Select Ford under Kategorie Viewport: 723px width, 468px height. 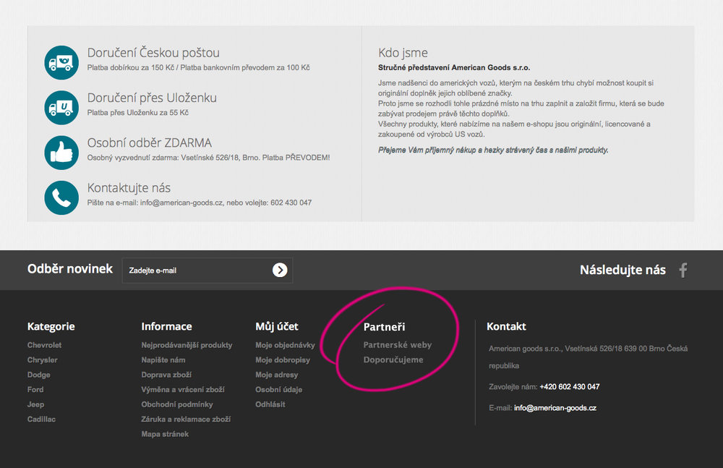35,389
